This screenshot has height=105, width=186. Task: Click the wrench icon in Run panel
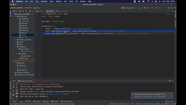click(x=13, y=87)
